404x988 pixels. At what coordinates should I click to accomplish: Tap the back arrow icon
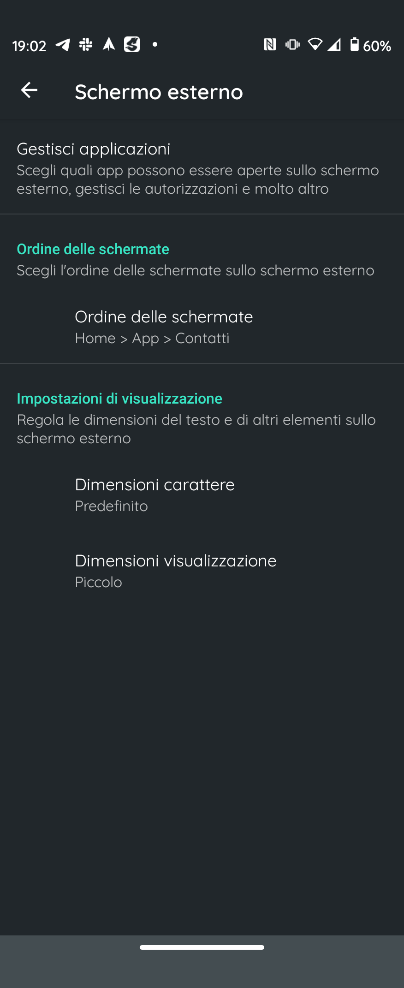click(x=29, y=90)
